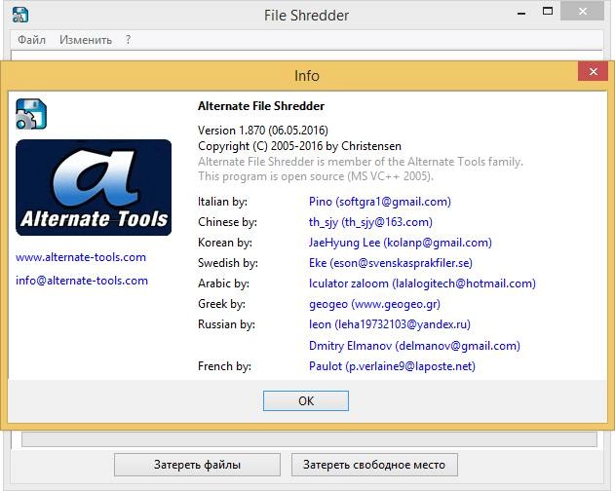The width and height of the screenshot is (615, 491).
Task: Click OK to close the Info dialog
Action: [x=305, y=400]
